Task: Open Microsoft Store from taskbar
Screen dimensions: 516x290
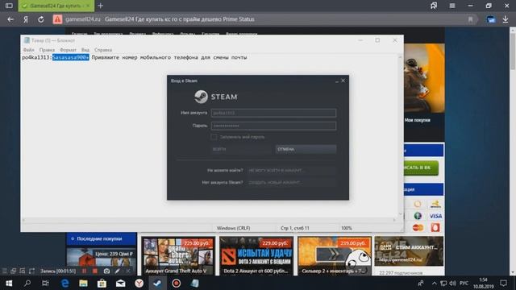Action: point(102,283)
